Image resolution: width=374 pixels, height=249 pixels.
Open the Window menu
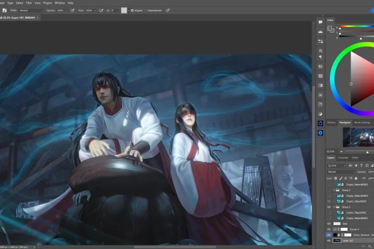tap(60, 3)
